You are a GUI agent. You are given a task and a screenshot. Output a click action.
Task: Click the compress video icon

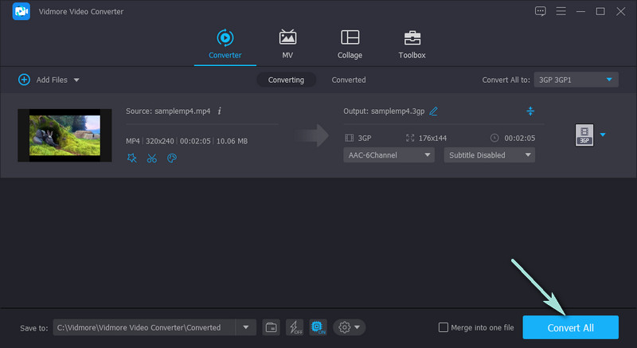pyautogui.click(x=530, y=111)
